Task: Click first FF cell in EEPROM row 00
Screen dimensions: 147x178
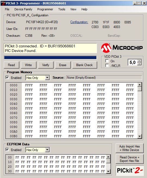Action: click(x=17, y=157)
